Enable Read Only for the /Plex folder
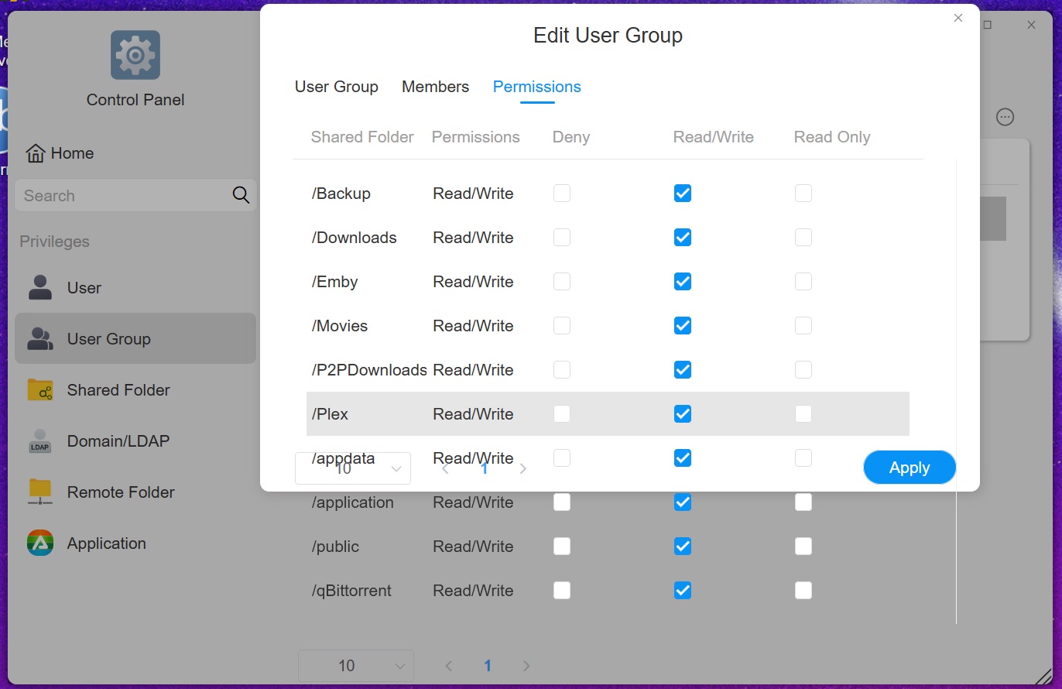This screenshot has height=689, width=1062. pos(803,414)
